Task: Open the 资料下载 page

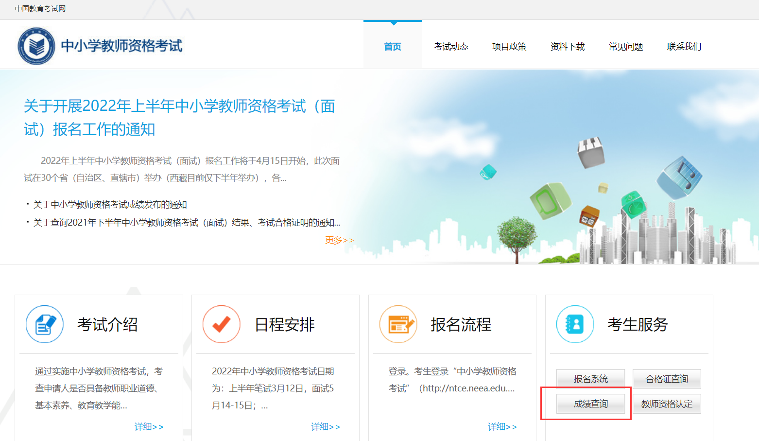Action: click(x=568, y=47)
